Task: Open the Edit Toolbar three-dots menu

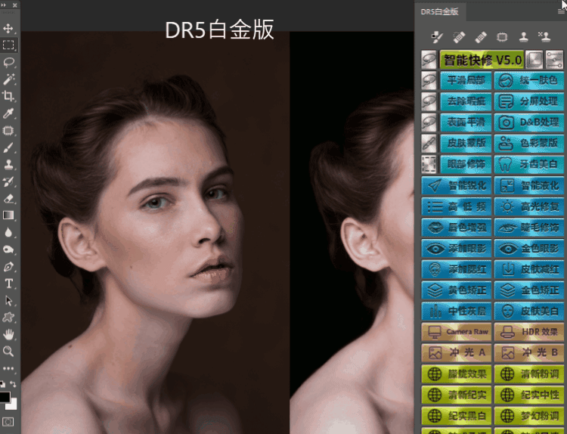Action: click(9, 369)
